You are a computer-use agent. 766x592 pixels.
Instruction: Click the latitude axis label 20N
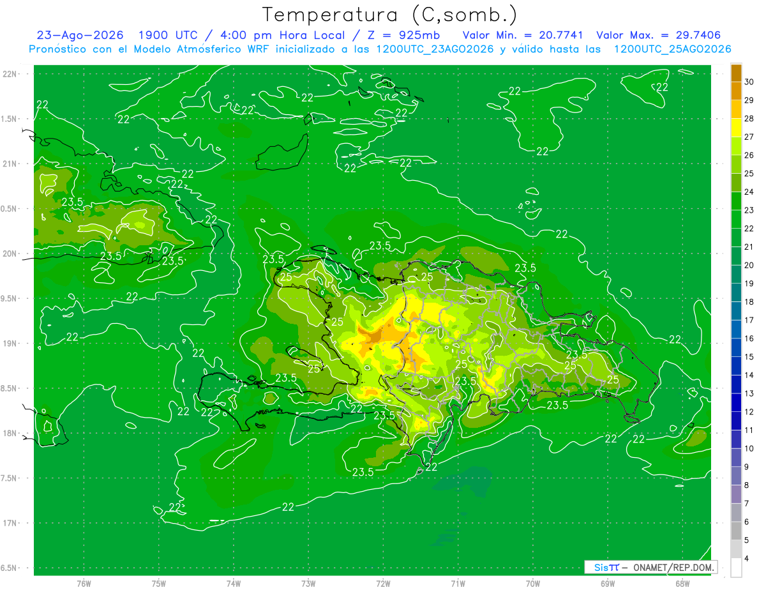point(10,254)
